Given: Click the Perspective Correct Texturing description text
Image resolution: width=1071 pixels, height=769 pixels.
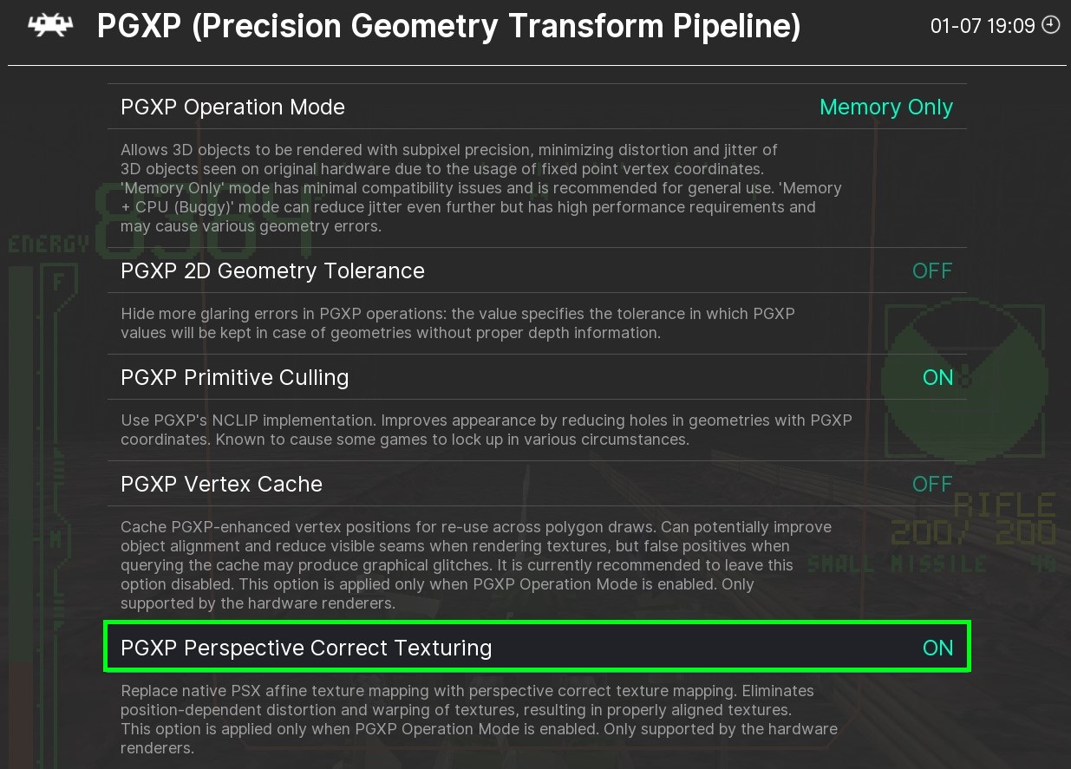Looking at the screenshot, I should click(x=479, y=719).
